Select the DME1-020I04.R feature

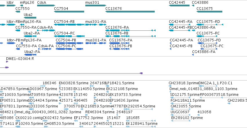point(7,62)
